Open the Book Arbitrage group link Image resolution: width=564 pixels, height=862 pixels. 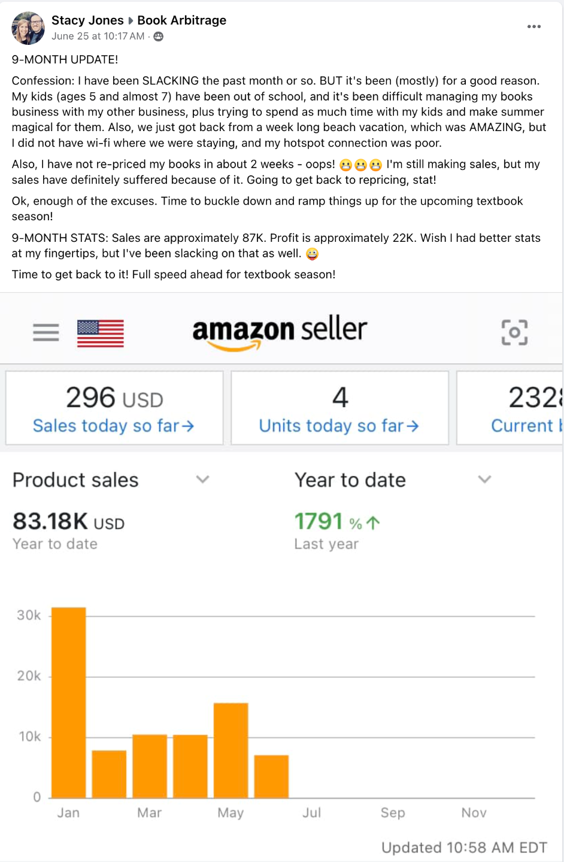coord(182,20)
